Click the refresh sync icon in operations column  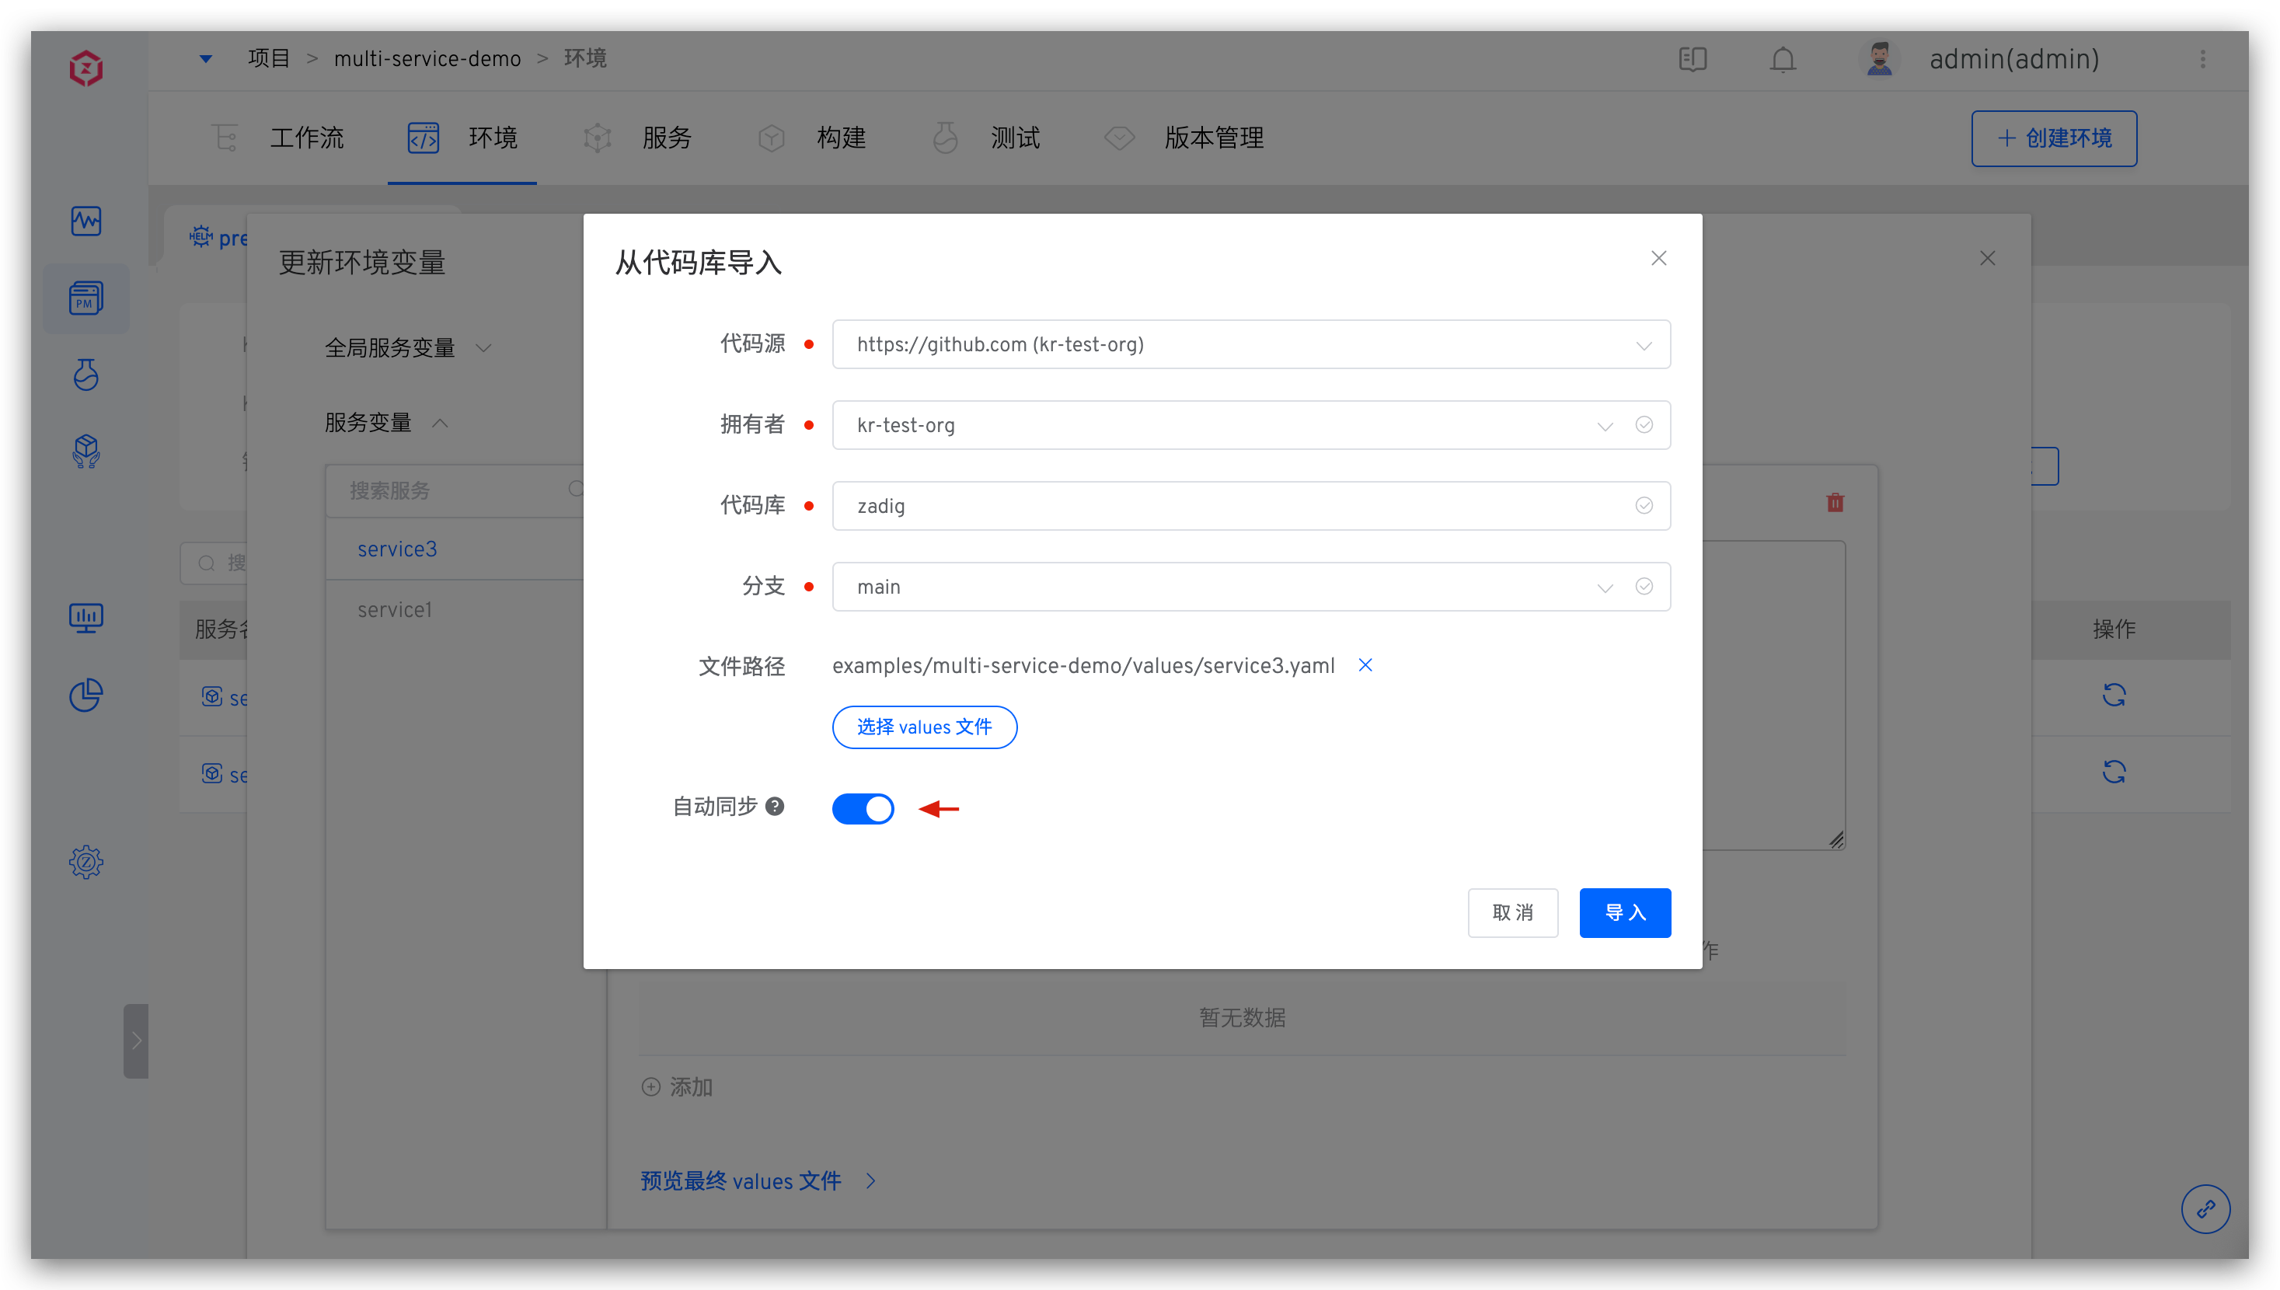pyautogui.click(x=2115, y=694)
